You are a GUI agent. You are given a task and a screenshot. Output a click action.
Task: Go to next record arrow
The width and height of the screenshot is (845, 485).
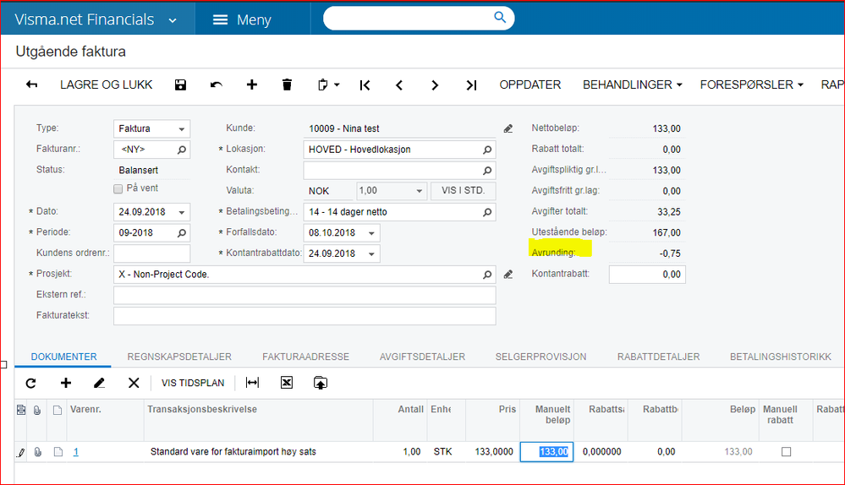pos(435,85)
